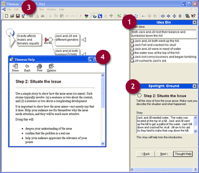
Task: Click the vertical collapse blue arrows icon
Action: 180,16
